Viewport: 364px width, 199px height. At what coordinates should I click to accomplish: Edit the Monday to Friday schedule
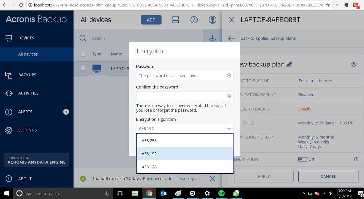326,123
